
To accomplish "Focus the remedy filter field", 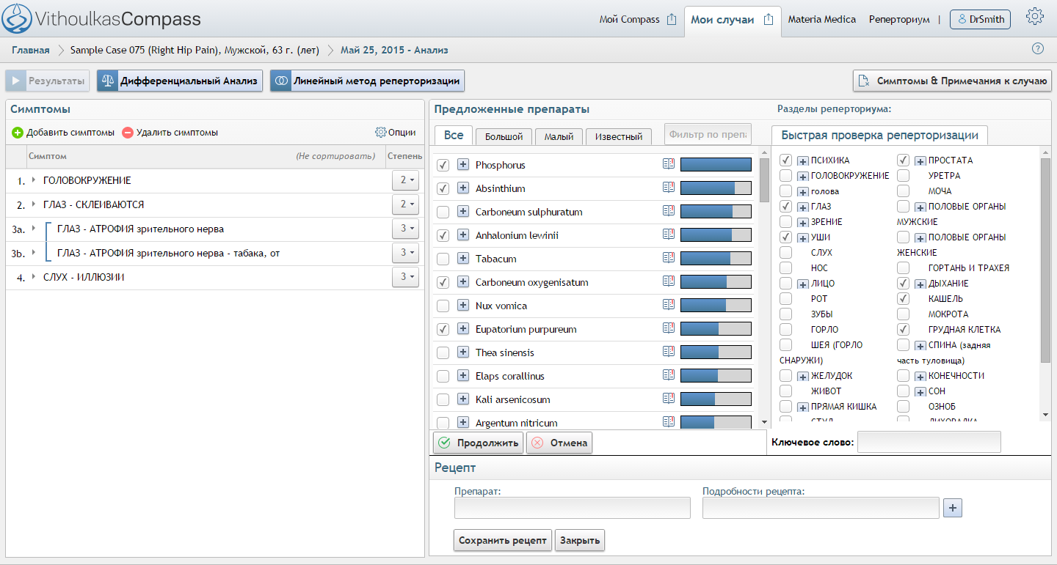I will [x=708, y=134].
